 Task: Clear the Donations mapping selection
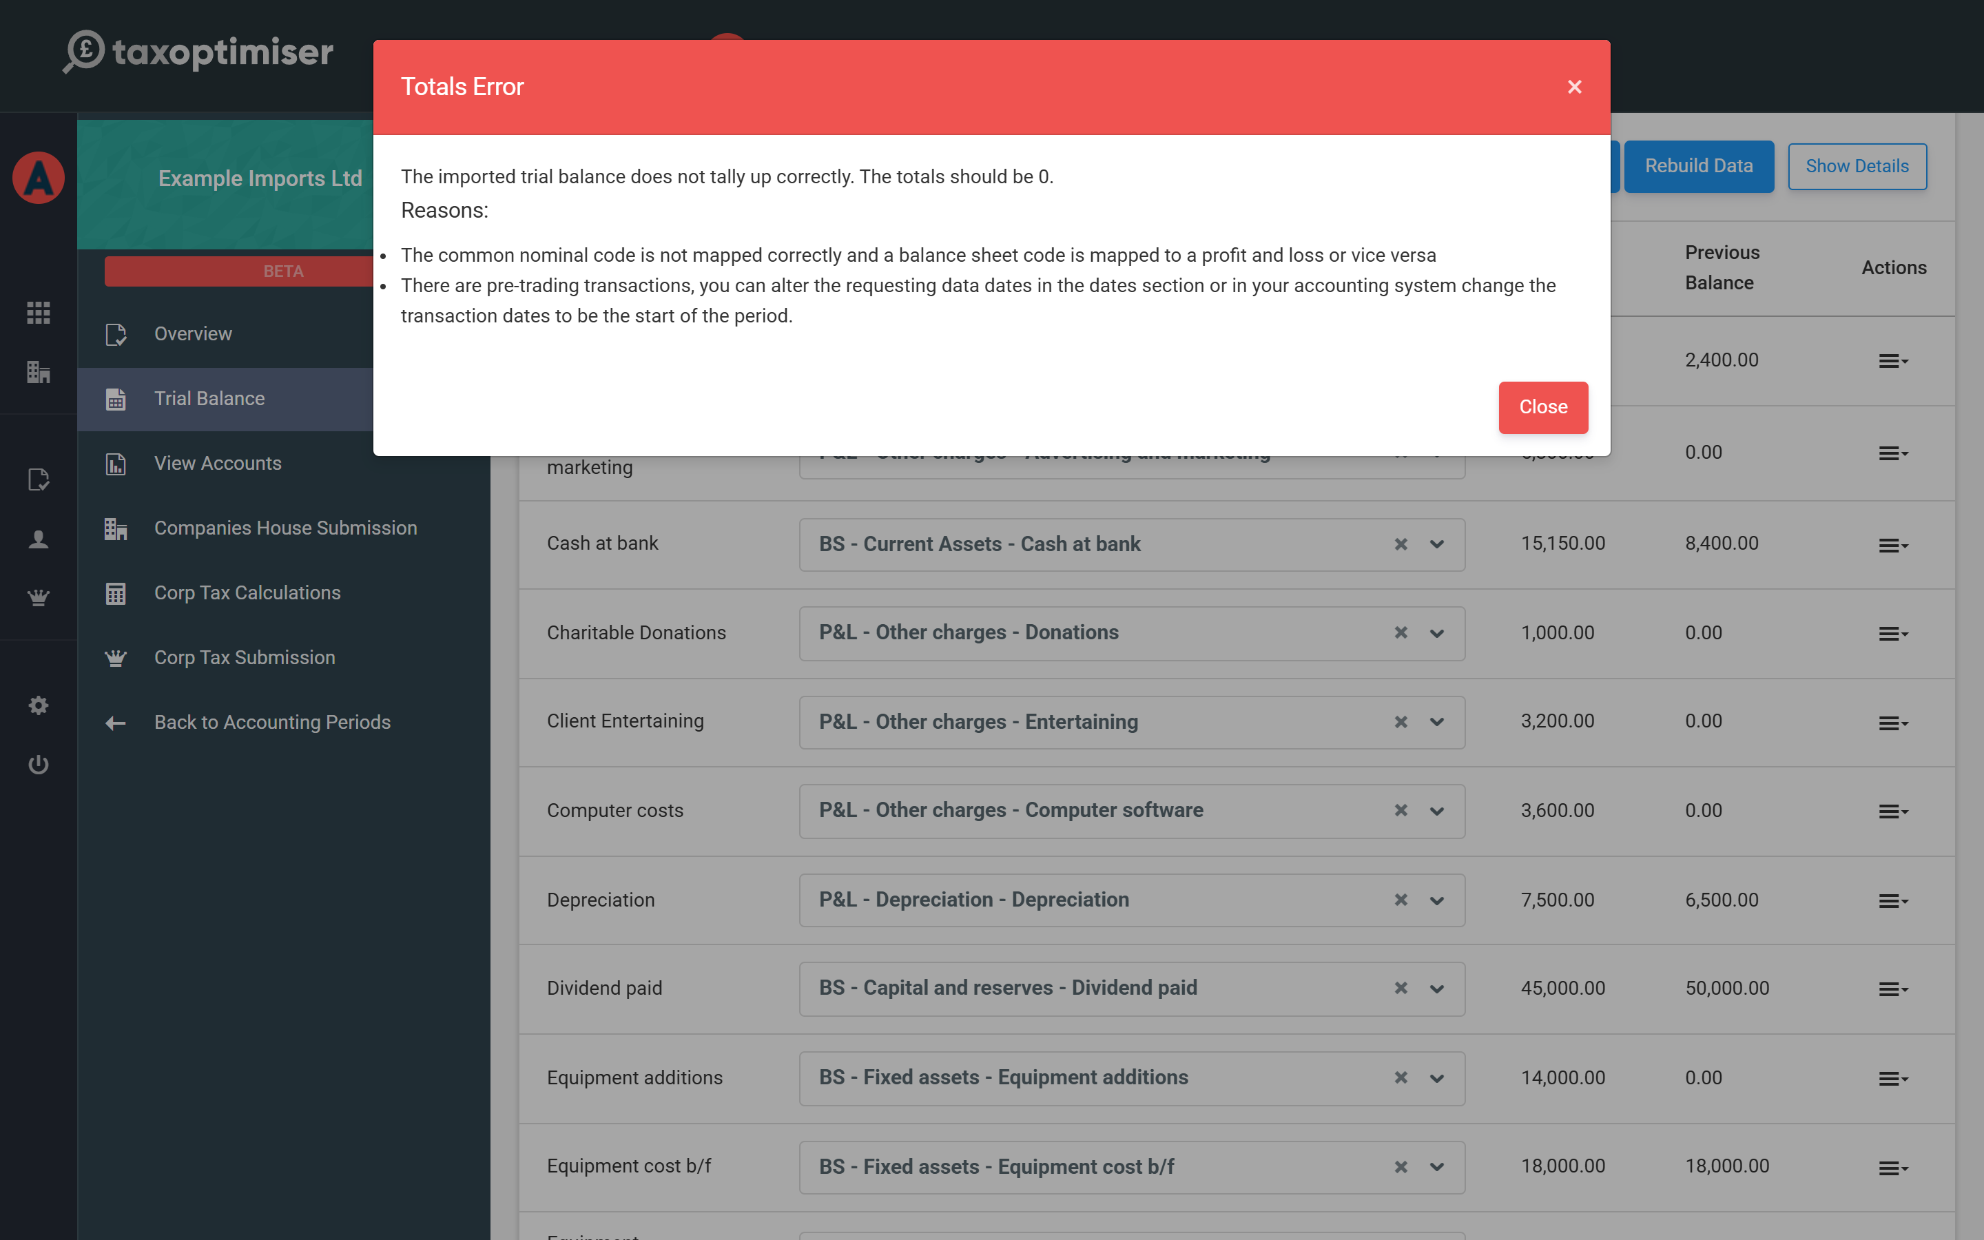pos(1401,633)
